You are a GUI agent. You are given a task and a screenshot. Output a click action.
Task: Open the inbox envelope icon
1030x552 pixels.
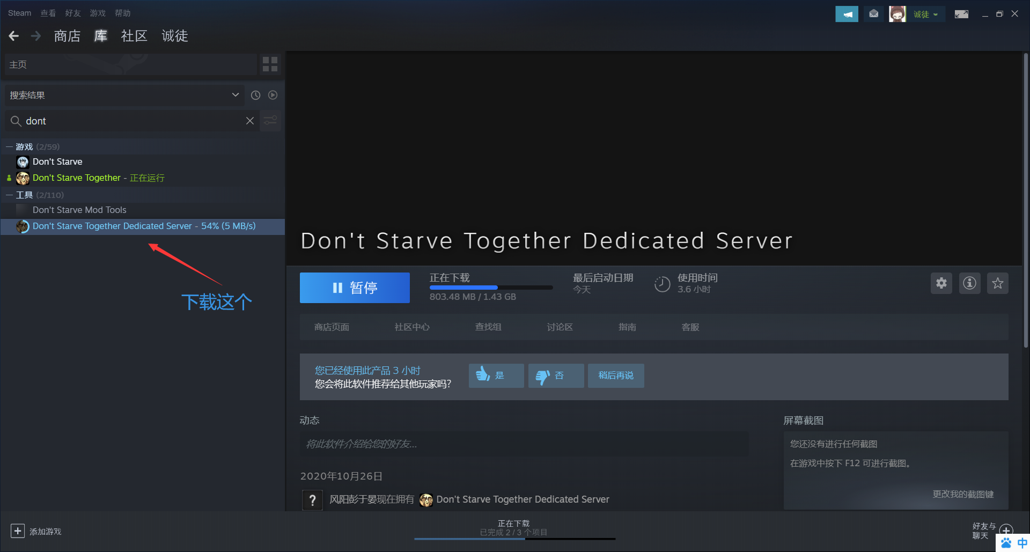(874, 14)
